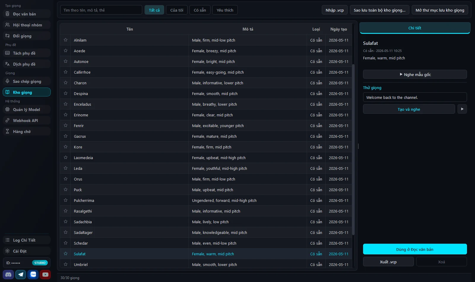The image size is (475, 282).
Task: Open Log Chi Tiết
Action: tap(27, 240)
